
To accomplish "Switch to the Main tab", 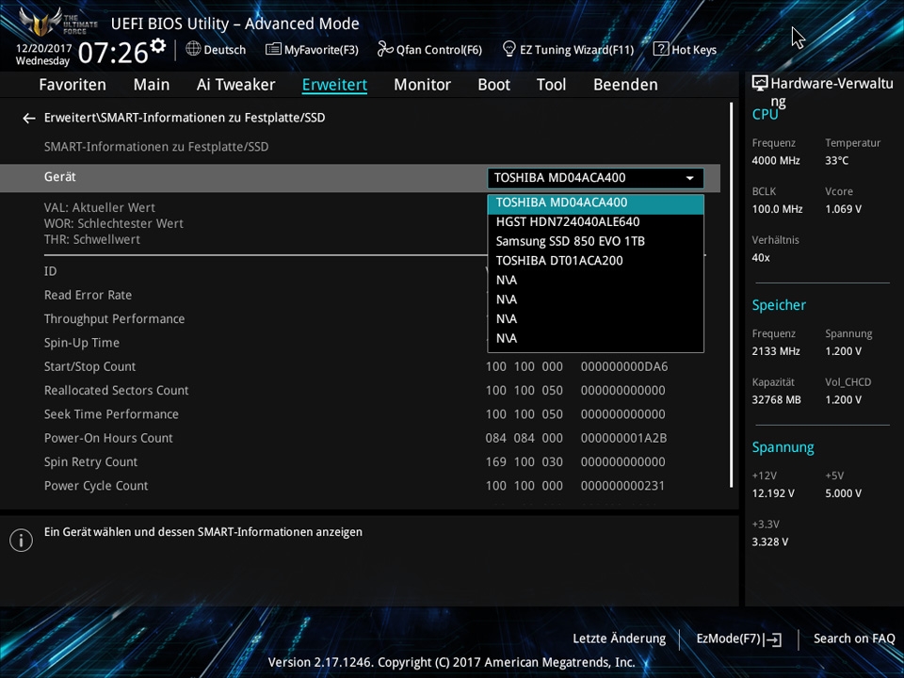I will pyautogui.click(x=152, y=85).
